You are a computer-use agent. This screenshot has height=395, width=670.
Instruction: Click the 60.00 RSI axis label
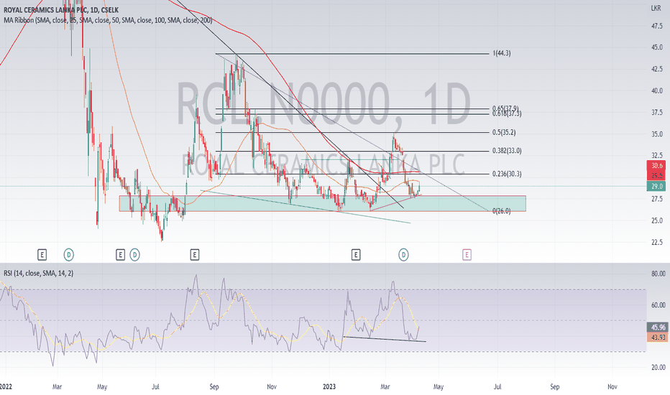658,305
